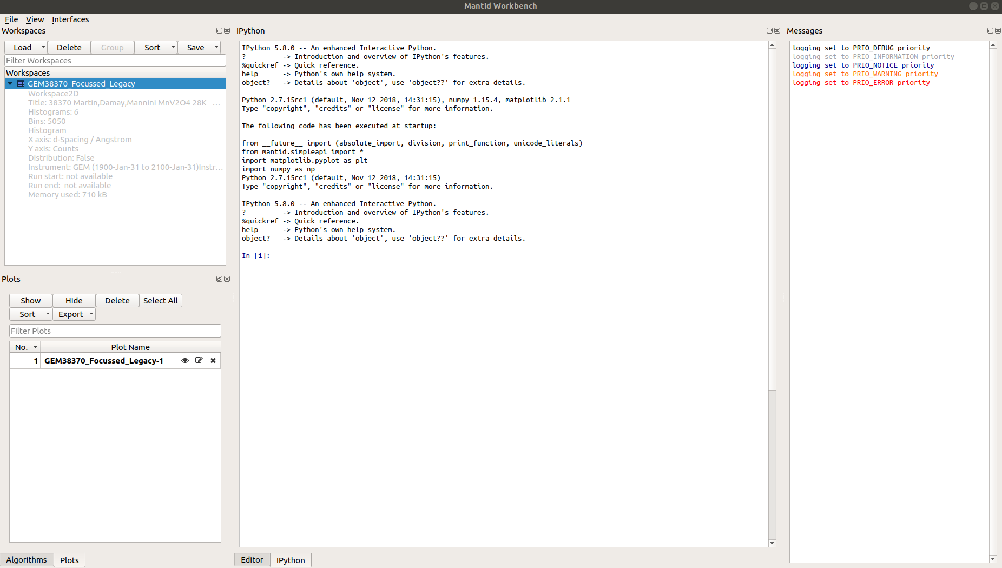Select the IPython tab

pyautogui.click(x=291, y=560)
